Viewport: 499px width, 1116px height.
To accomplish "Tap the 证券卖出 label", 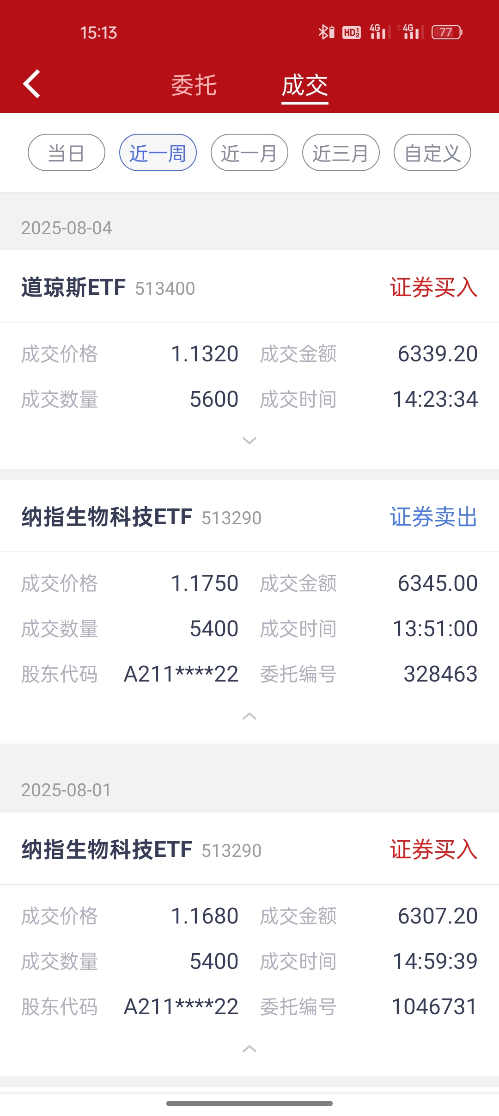I will tap(434, 517).
